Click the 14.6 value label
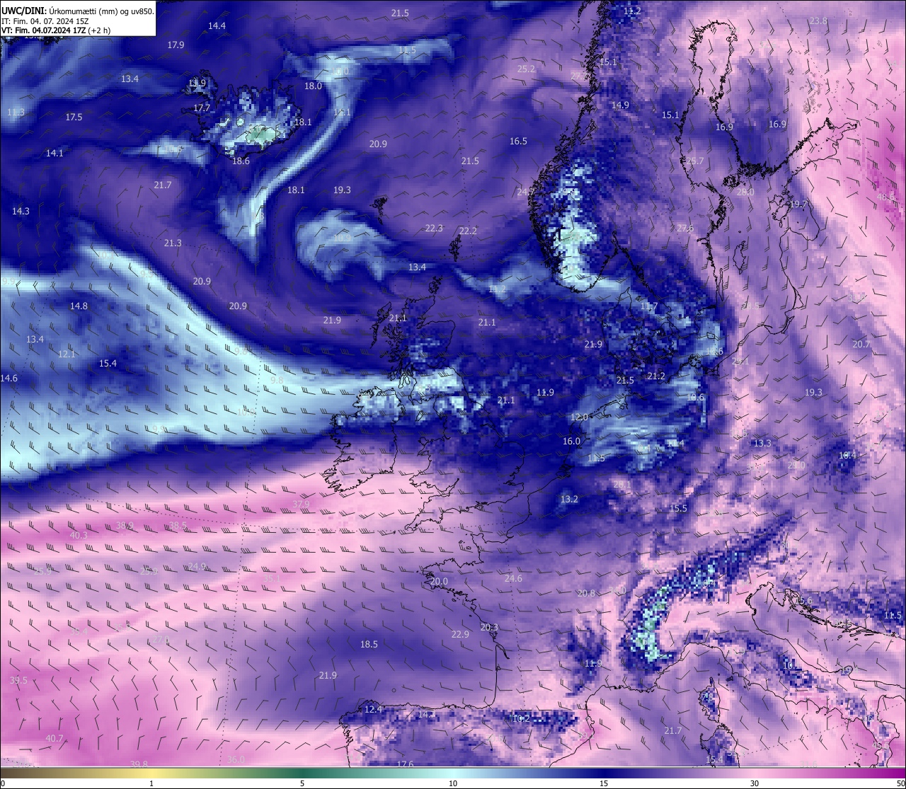This screenshot has width=906, height=789. click(8, 379)
